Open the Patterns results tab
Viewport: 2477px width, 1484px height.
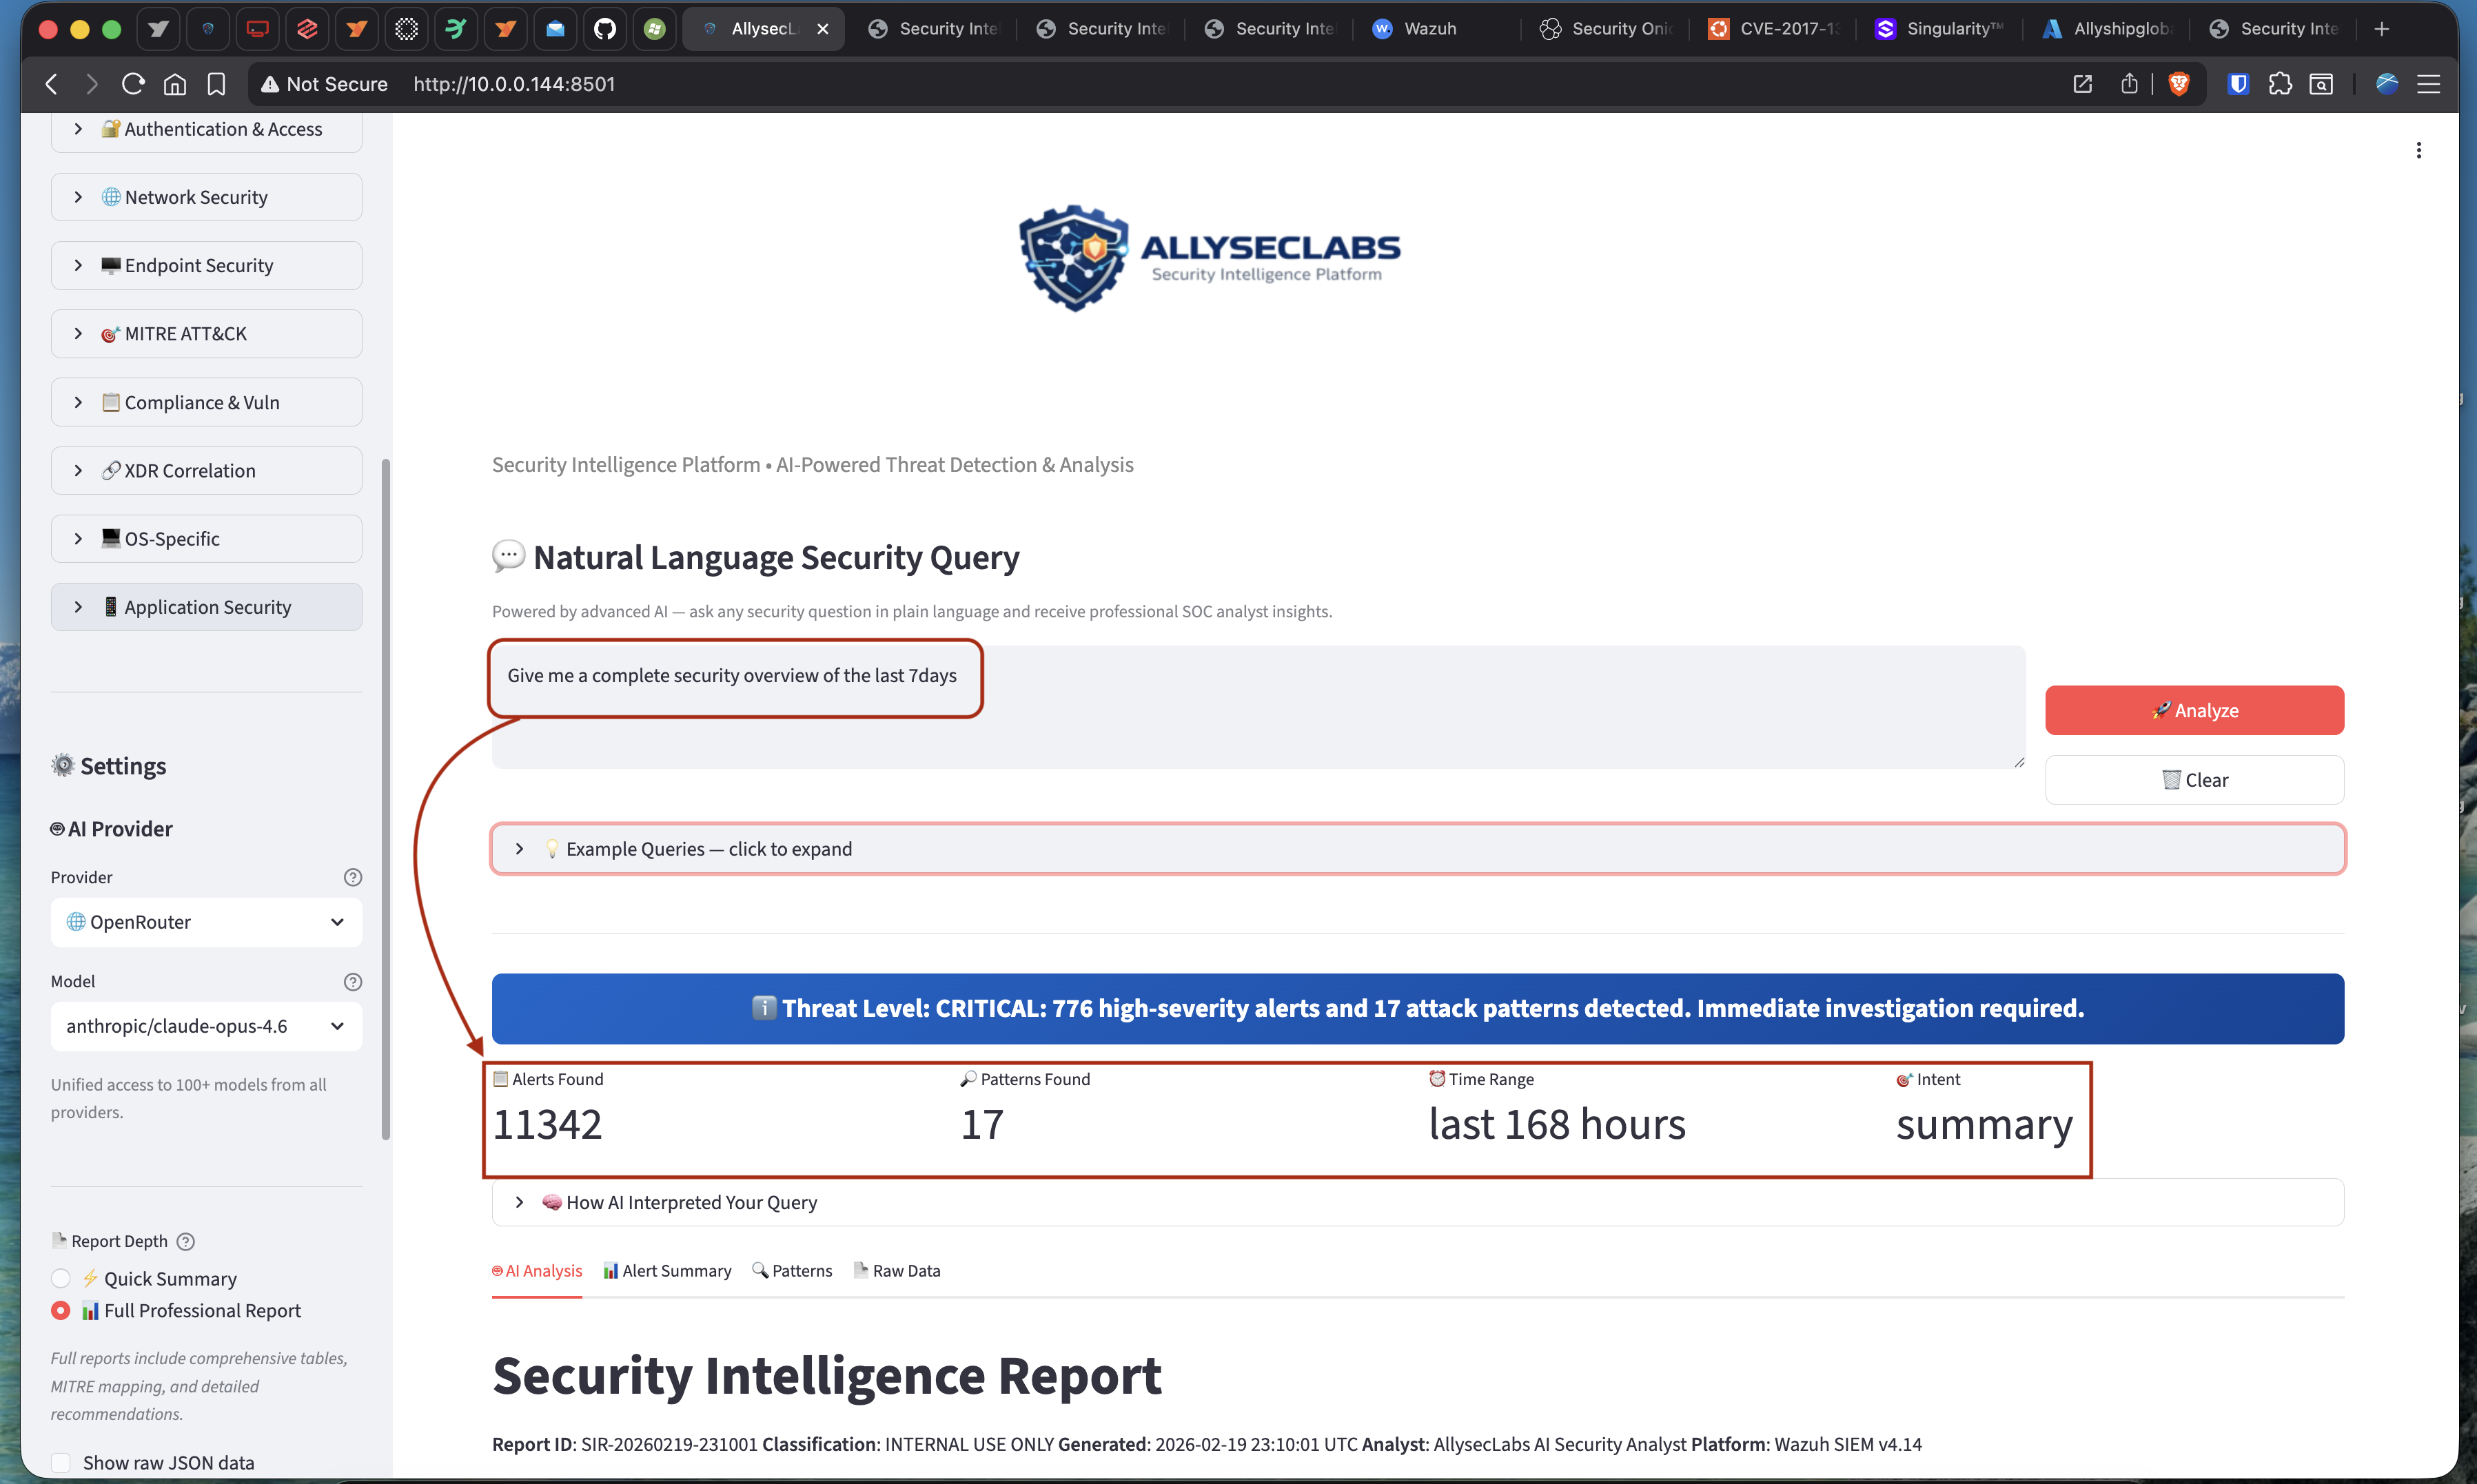pyautogui.click(x=793, y=1270)
